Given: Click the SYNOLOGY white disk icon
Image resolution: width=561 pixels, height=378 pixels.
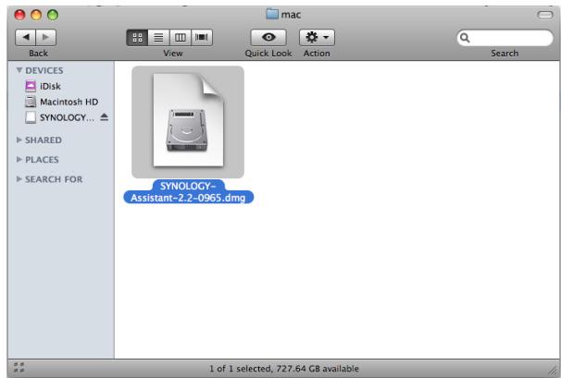Looking at the screenshot, I should click(31, 117).
